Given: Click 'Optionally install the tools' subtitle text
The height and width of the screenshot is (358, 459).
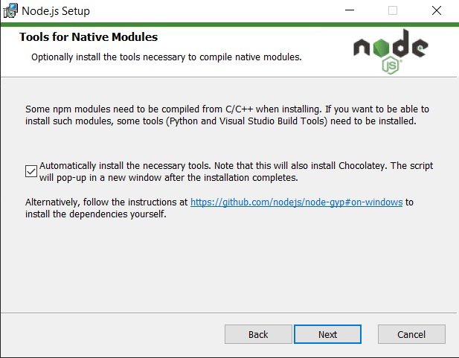Looking at the screenshot, I should pyautogui.click(x=167, y=57).
